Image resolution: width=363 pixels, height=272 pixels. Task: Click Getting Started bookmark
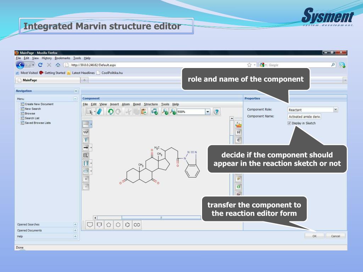coord(52,73)
